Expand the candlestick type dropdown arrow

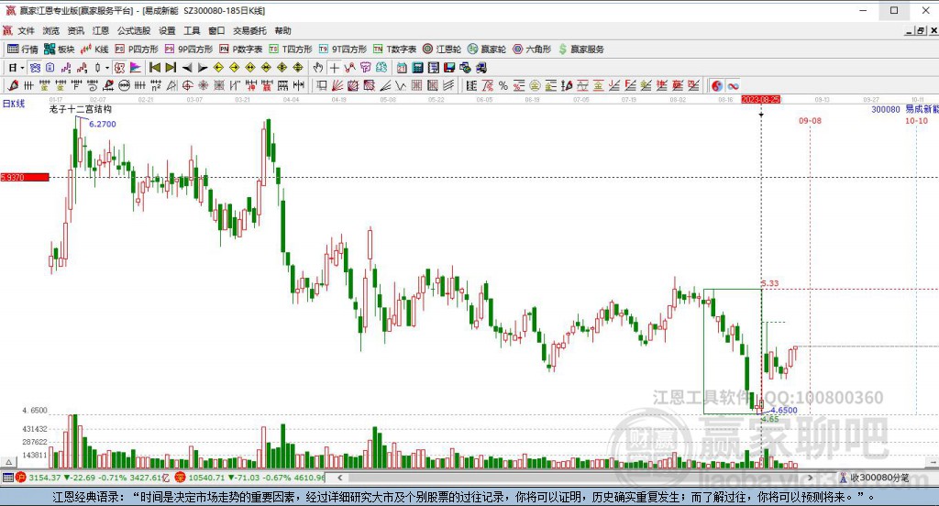106,68
